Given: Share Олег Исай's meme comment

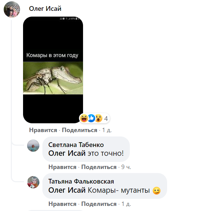Looking at the screenshot, I should [x=80, y=130].
